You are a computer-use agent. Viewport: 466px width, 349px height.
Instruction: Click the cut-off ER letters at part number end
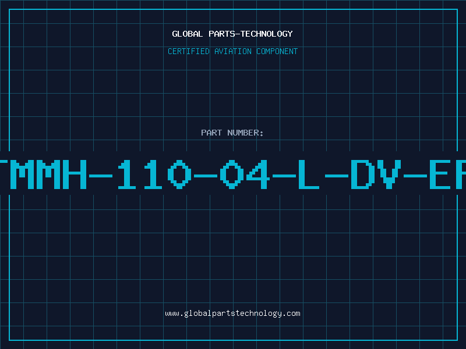pos(448,174)
